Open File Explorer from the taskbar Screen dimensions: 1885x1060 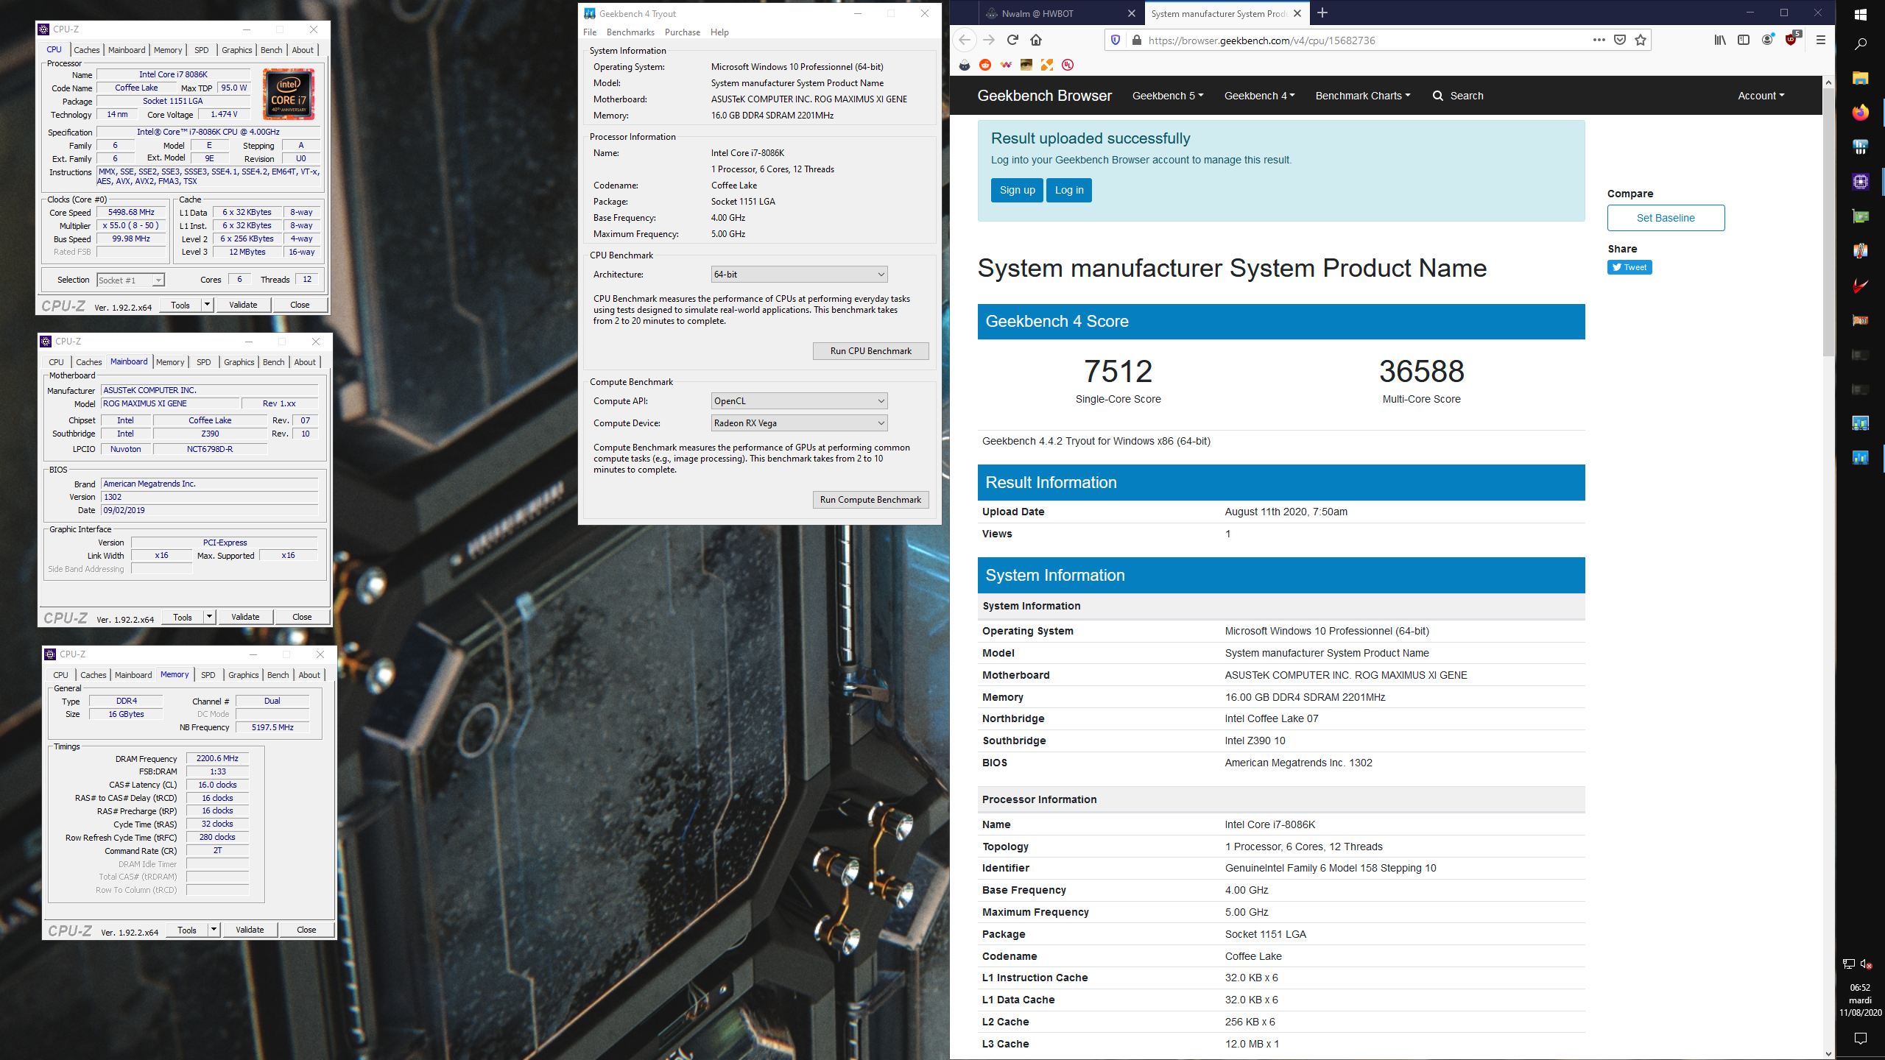pyautogui.click(x=1861, y=78)
